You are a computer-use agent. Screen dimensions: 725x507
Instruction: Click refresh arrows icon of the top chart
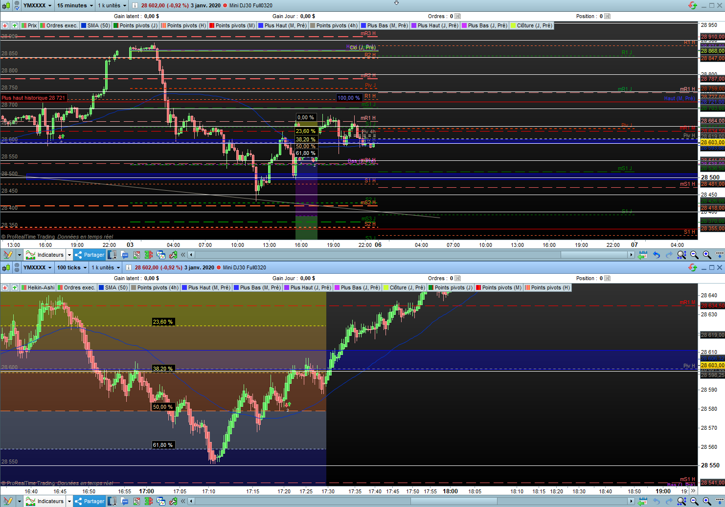pos(692,5)
